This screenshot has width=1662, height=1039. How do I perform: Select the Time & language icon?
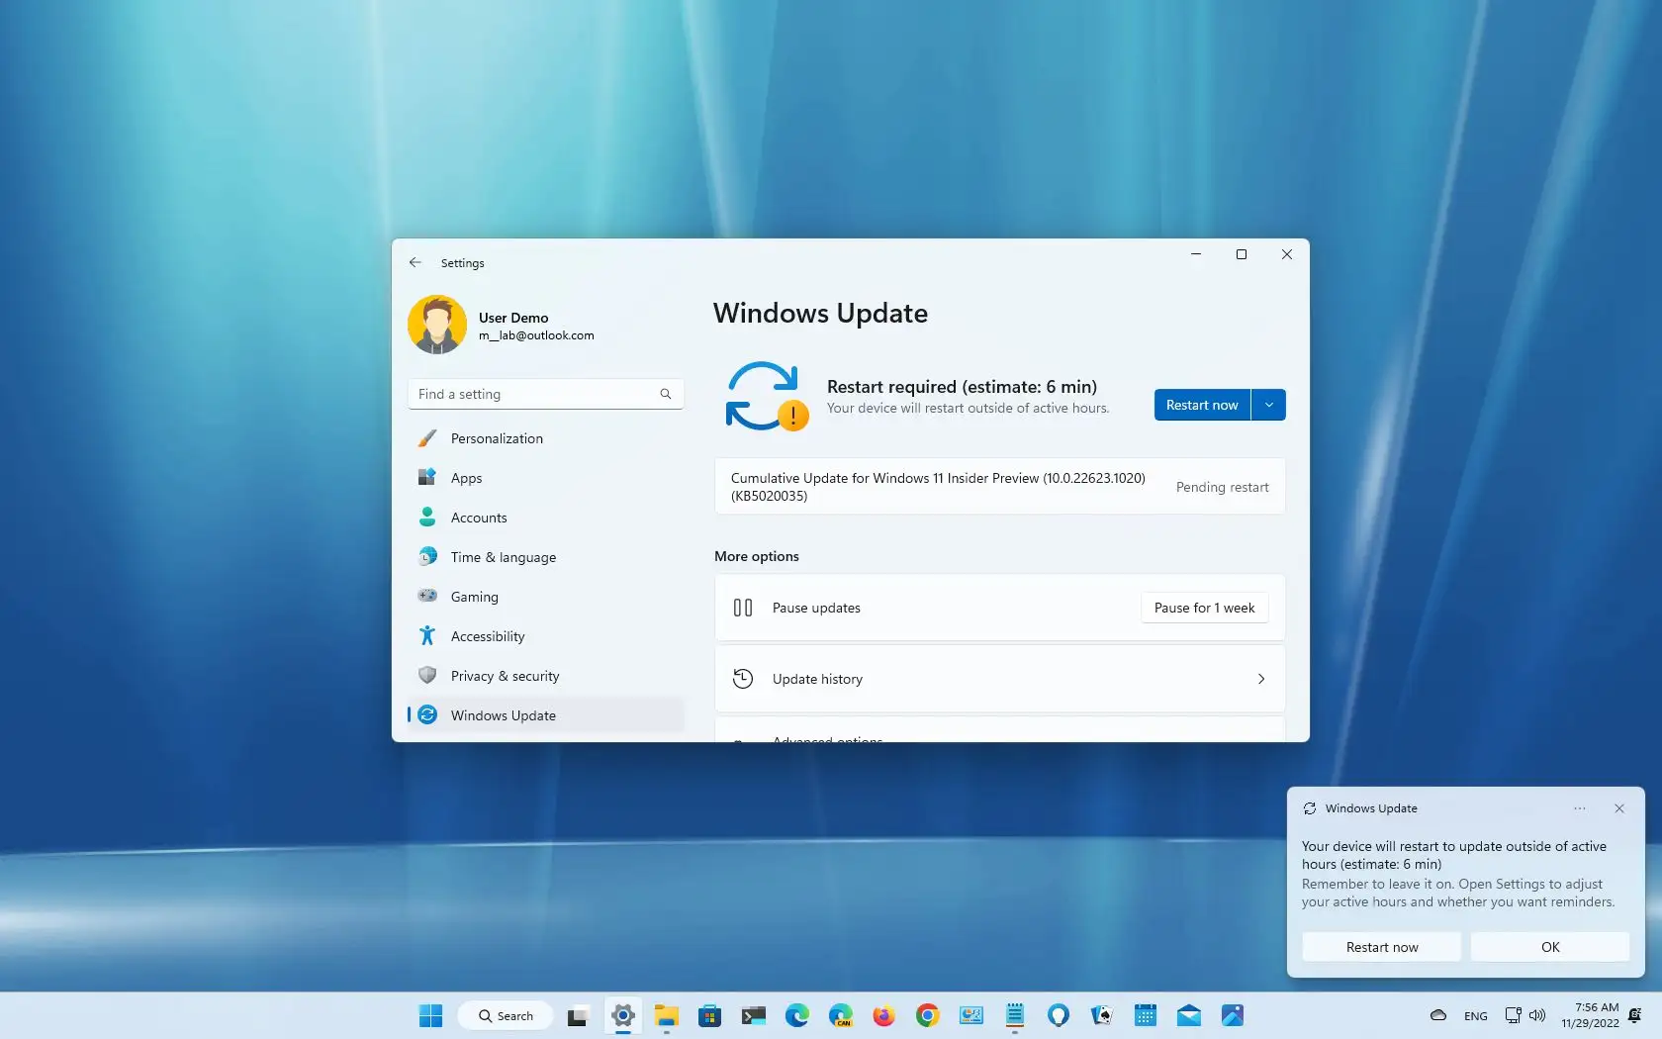[x=427, y=557]
